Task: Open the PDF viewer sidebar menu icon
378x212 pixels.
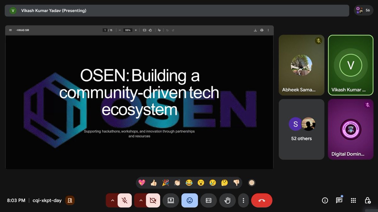Action: point(10,30)
